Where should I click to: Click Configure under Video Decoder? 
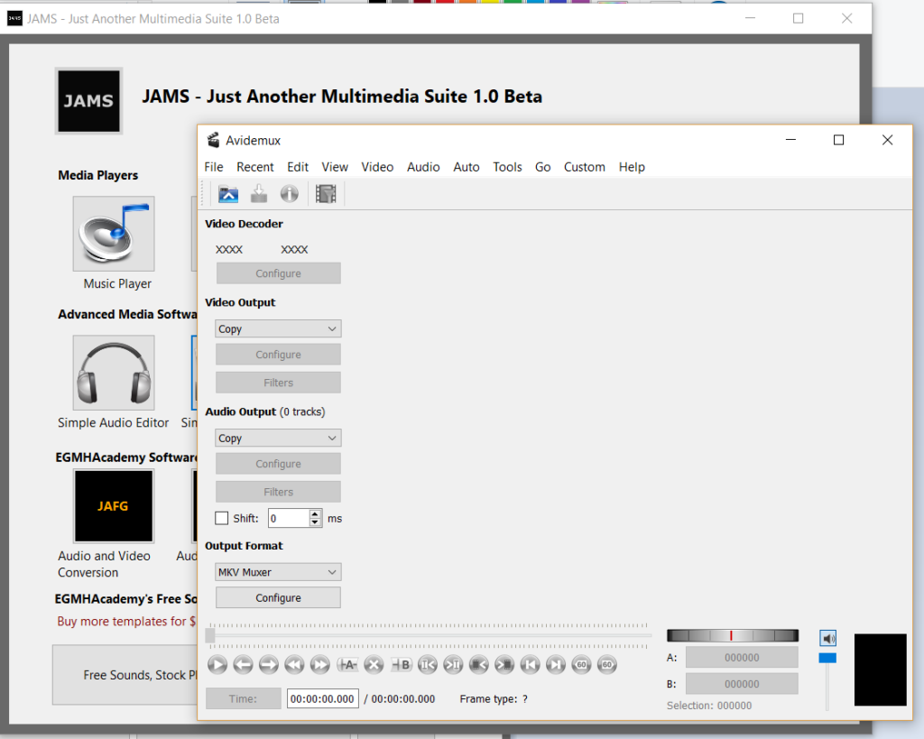click(278, 273)
